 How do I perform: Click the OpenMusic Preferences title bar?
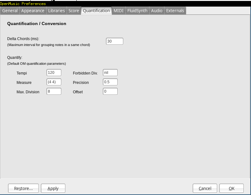click(125, 4)
